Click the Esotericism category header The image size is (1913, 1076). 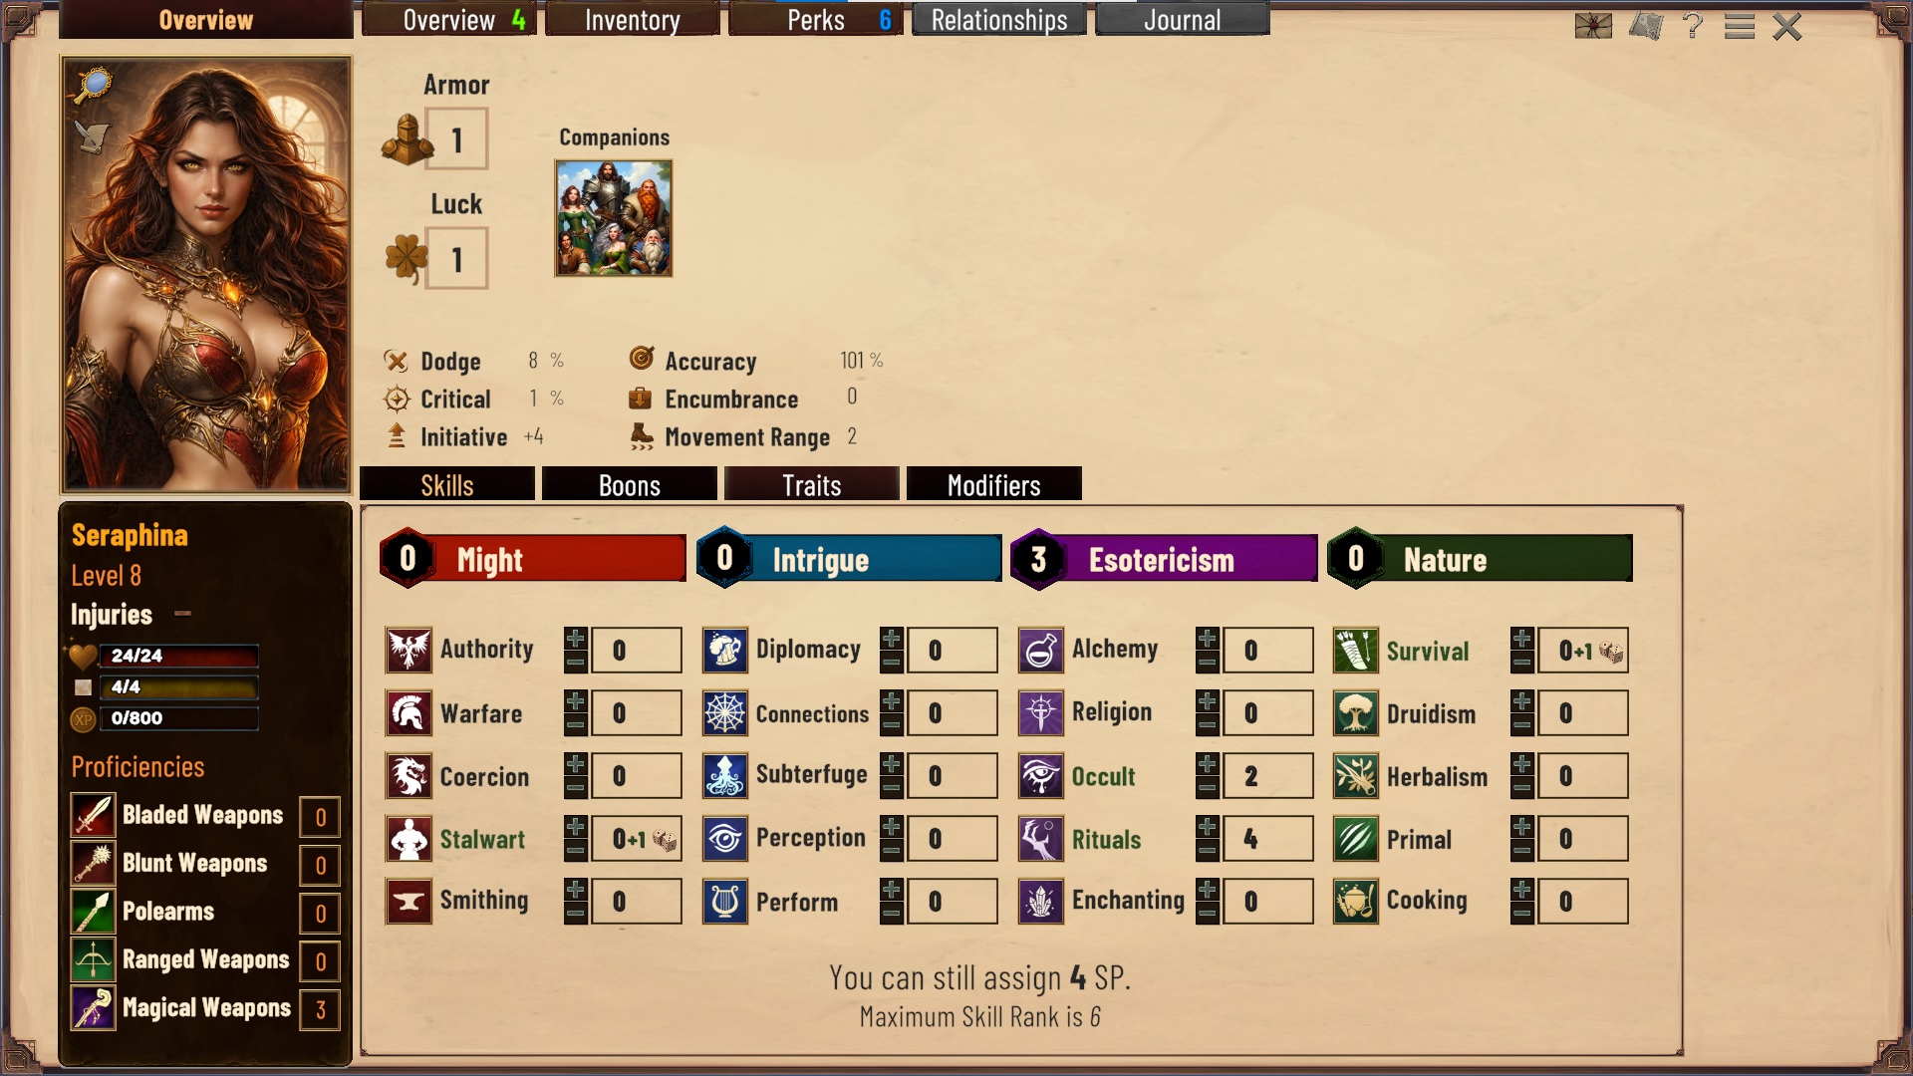(1164, 559)
